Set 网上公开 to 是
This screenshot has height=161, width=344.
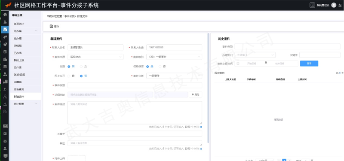click(69, 76)
